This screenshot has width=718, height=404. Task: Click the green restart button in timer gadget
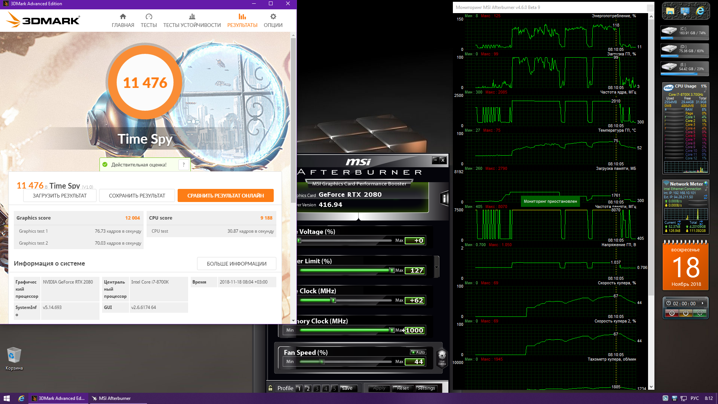[x=700, y=313]
